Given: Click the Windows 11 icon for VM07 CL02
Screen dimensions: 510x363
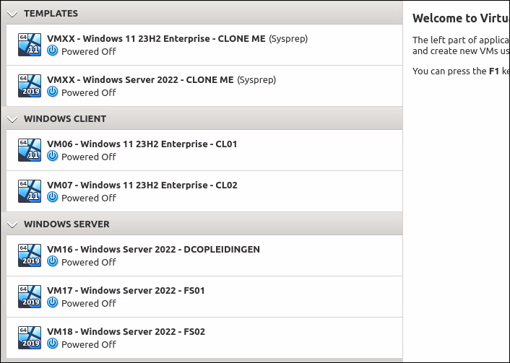Looking at the screenshot, I should 30,191.
